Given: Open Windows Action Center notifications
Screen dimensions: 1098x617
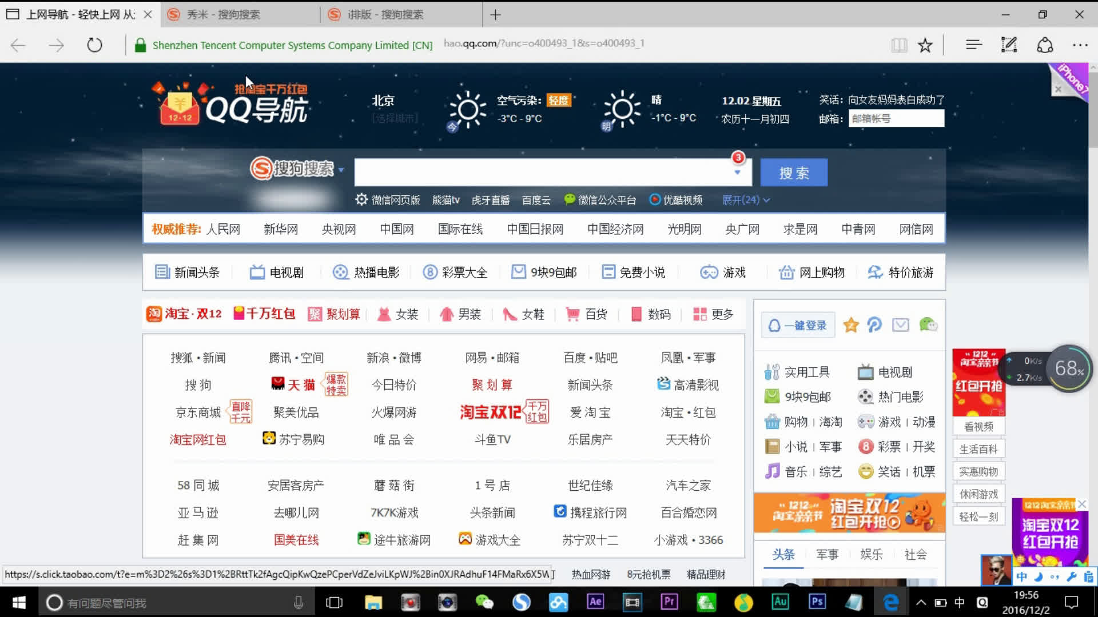Looking at the screenshot, I should 1072,602.
